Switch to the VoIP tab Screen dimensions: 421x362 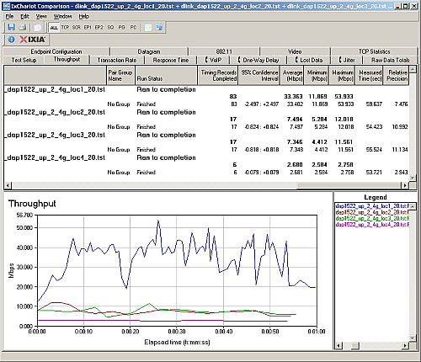pyautogui.click(x=213, y=60)
